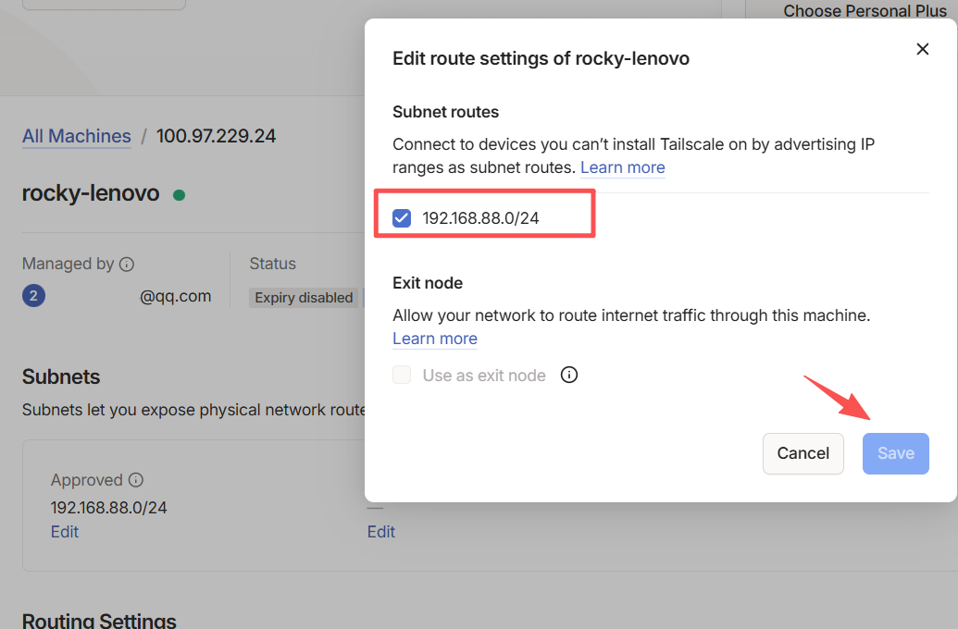Click Edit under approved subnet 192.168.88.0/24

65,532
